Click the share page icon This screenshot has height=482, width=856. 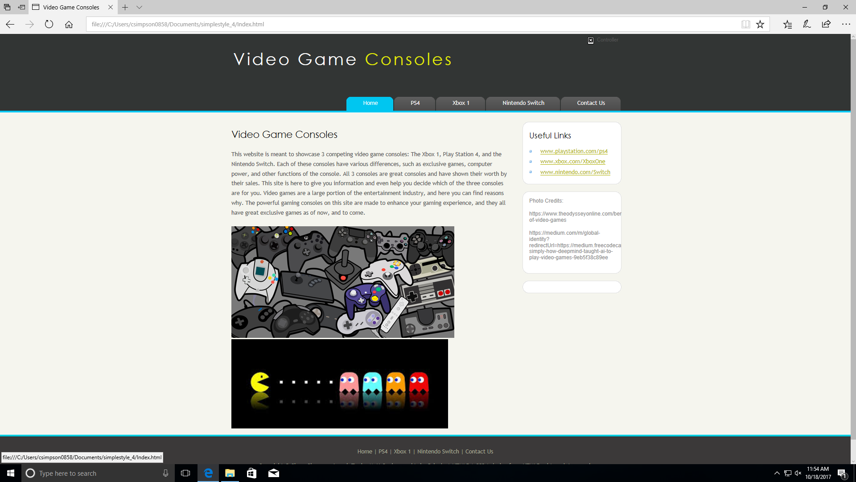[826, 24]
